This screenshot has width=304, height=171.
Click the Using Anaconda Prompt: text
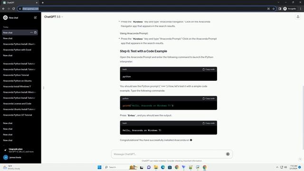(134, 33)
